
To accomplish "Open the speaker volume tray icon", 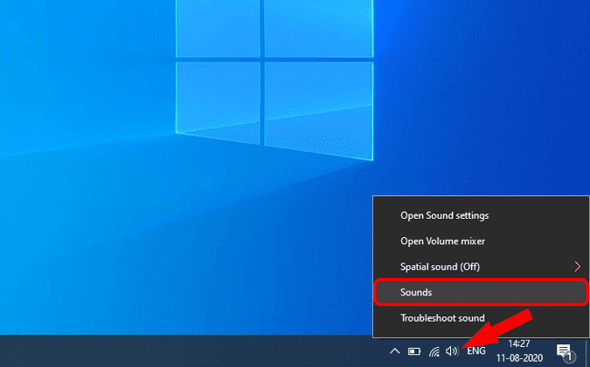I will point(452,351).
